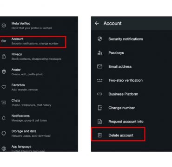This screenshot has height=167, width=172.
Task: Click the chat bubble icon beside Chats
Action: click(4, 103)
